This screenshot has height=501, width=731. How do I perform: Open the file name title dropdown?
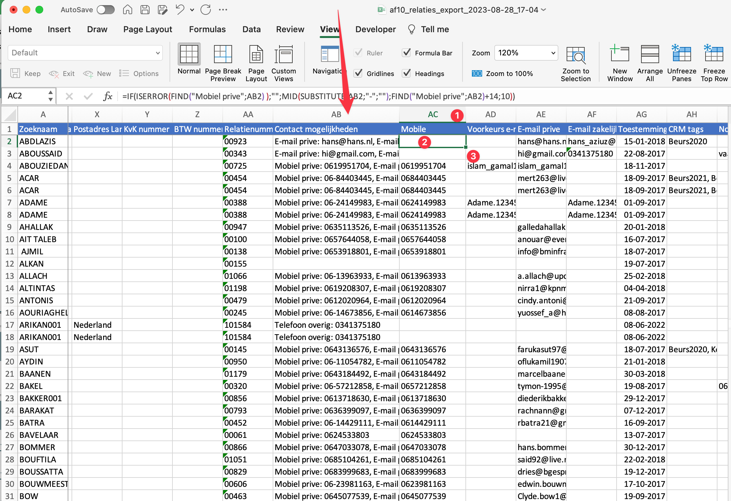point(544,10)
